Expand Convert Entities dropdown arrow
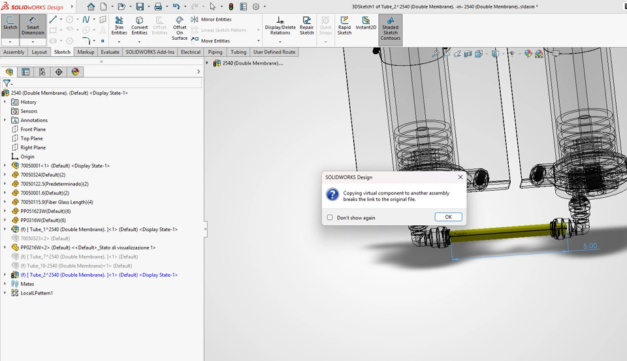The width and height of the screenshot is (627, 361). point(139,42)
